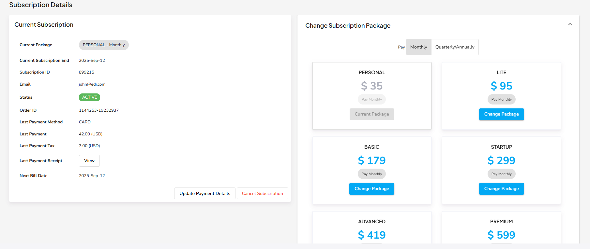
Task: Switch to Quarterly/Annually billing
Action: (455, 47)
